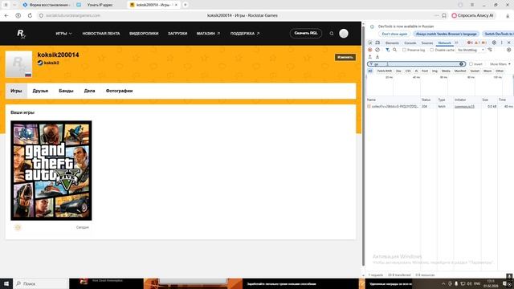Open the Grand Theft Auto V cover
Screen dimensions: 514x289
coord(51,170)
